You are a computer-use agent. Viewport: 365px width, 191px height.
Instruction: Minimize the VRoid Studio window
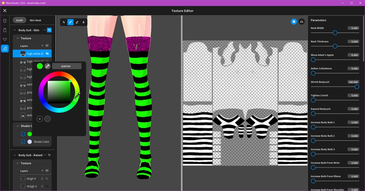[343, 3]
